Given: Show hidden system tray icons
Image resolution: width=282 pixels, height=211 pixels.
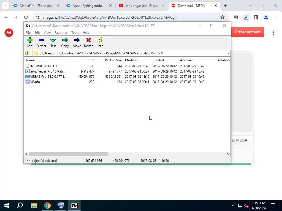Looking at the screenshot, I should click(233, 206).
